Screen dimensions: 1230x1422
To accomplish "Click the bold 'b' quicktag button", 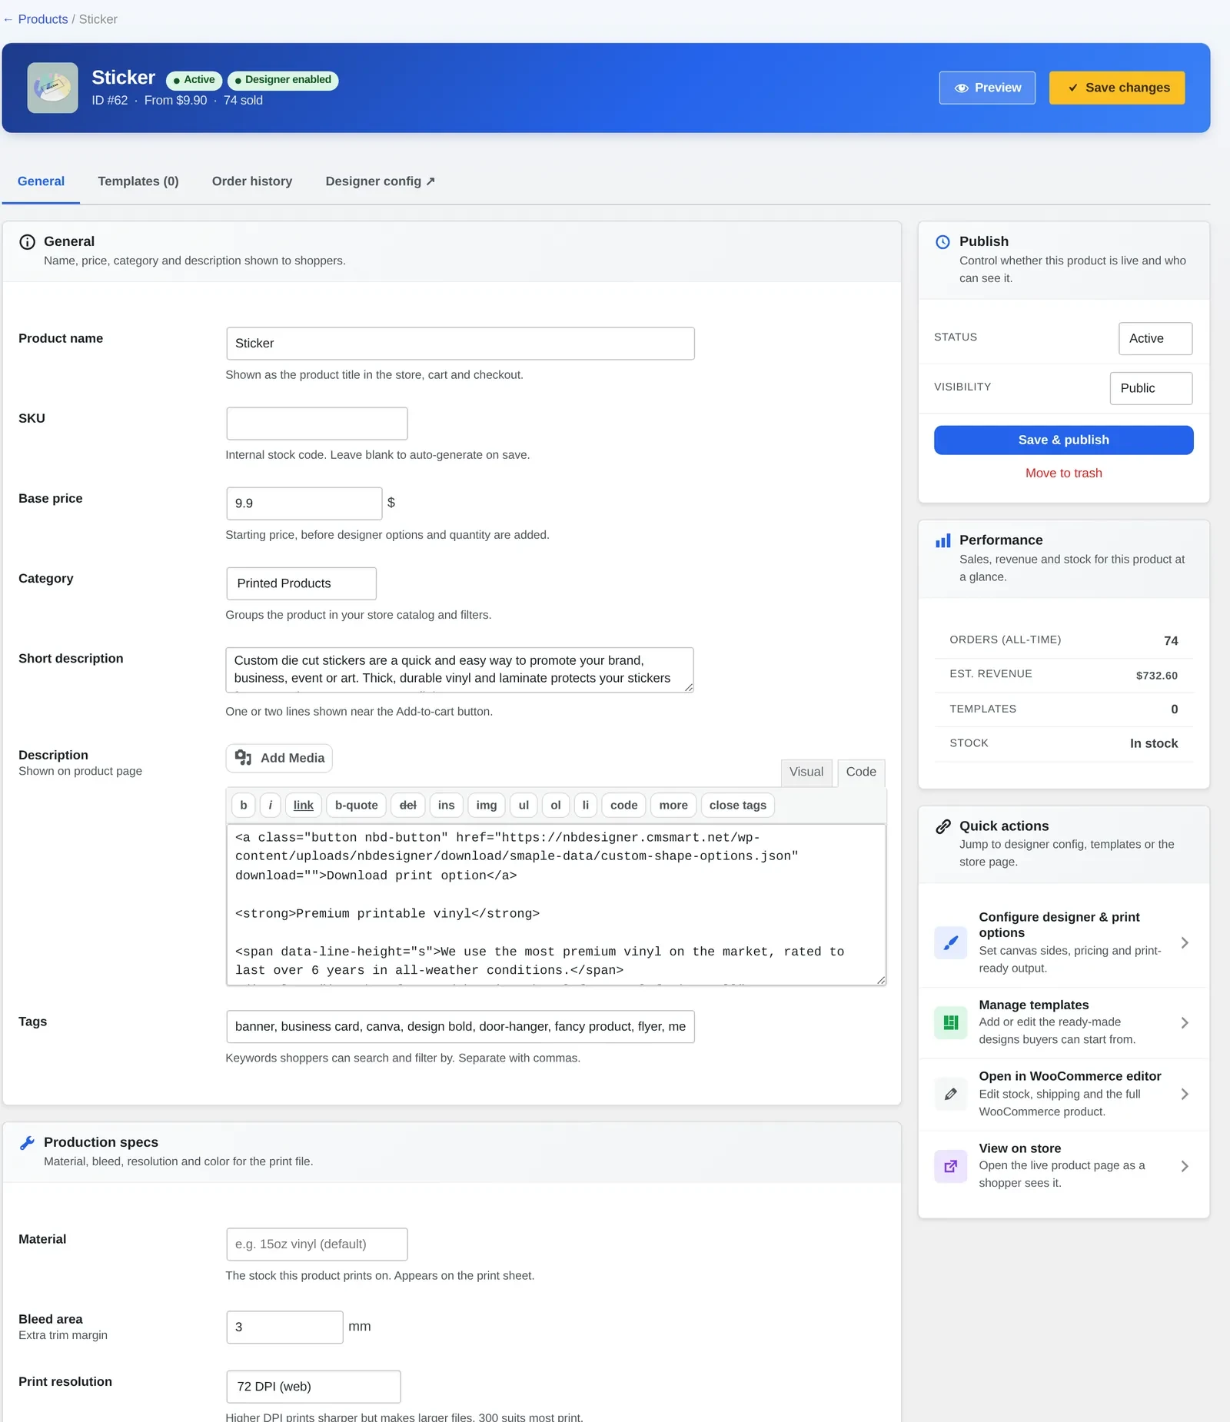I will (244, 805).
